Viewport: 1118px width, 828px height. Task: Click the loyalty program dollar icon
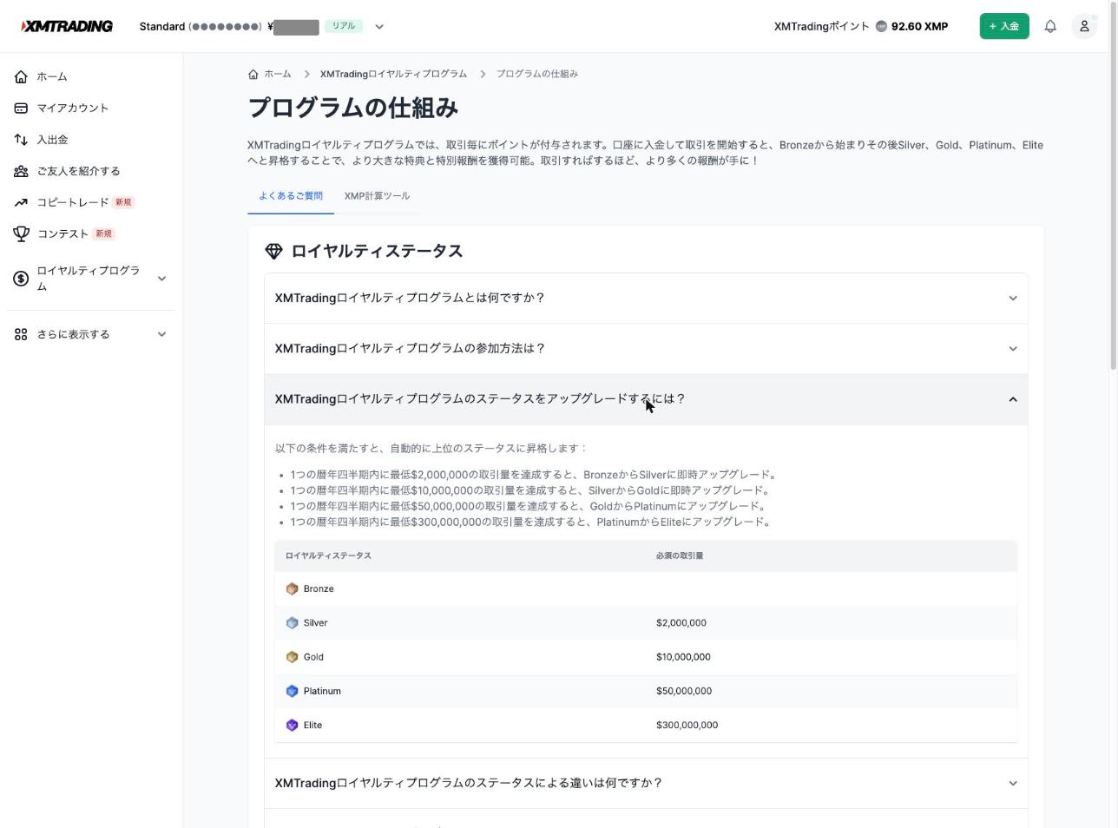[x=21, y=279]
